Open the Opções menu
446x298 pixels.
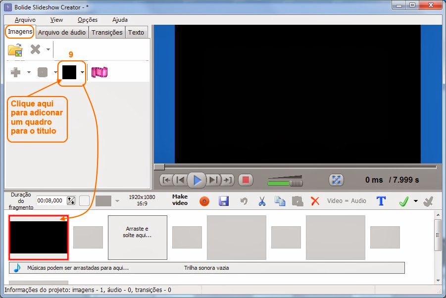[x=88, y=20]
